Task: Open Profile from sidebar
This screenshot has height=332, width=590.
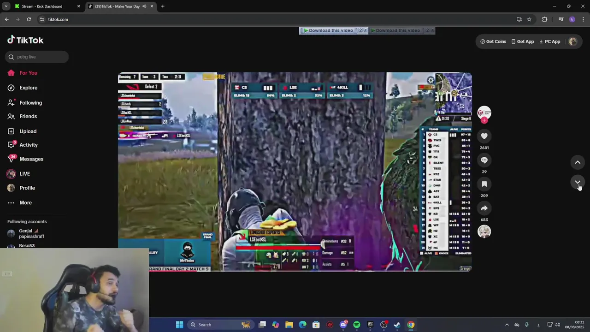Action: [27, 188]
